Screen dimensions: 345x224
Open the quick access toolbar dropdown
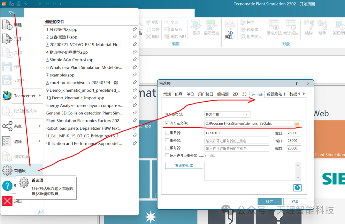point(60,4)
